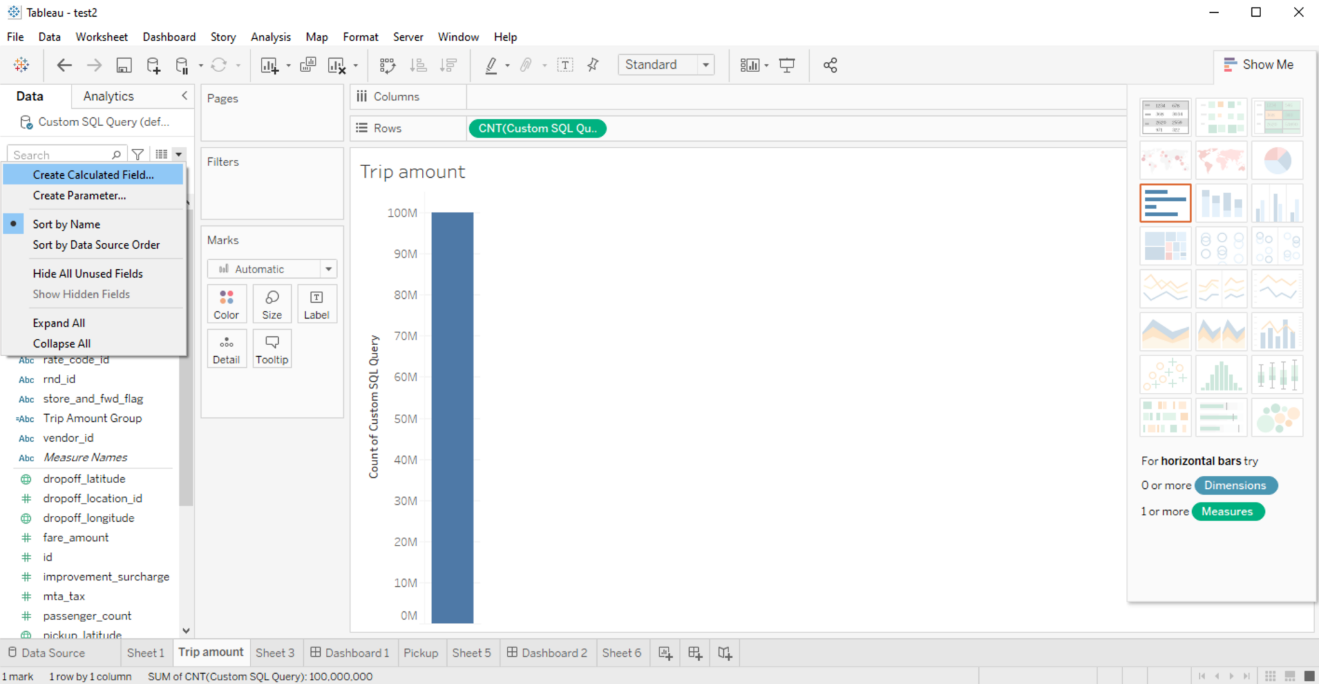Click the Presentation Mode icon

[787, 65]
